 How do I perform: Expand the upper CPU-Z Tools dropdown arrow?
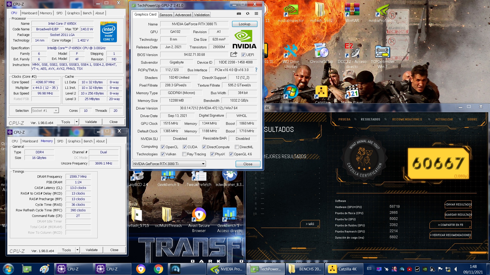click(x=77, y=122)
